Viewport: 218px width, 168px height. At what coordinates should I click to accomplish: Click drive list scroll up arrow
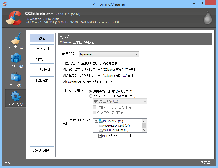[x=144, y=121]
